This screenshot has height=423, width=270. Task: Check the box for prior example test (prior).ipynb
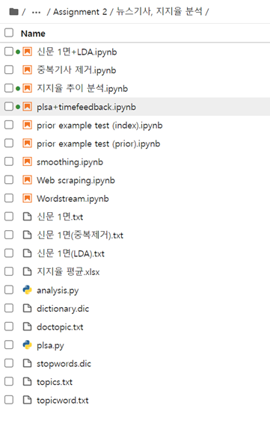9,143
